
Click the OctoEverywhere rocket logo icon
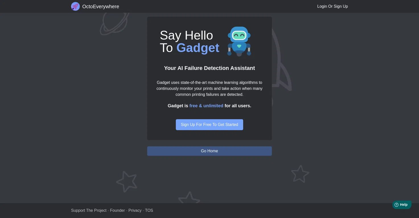point(75,6)
